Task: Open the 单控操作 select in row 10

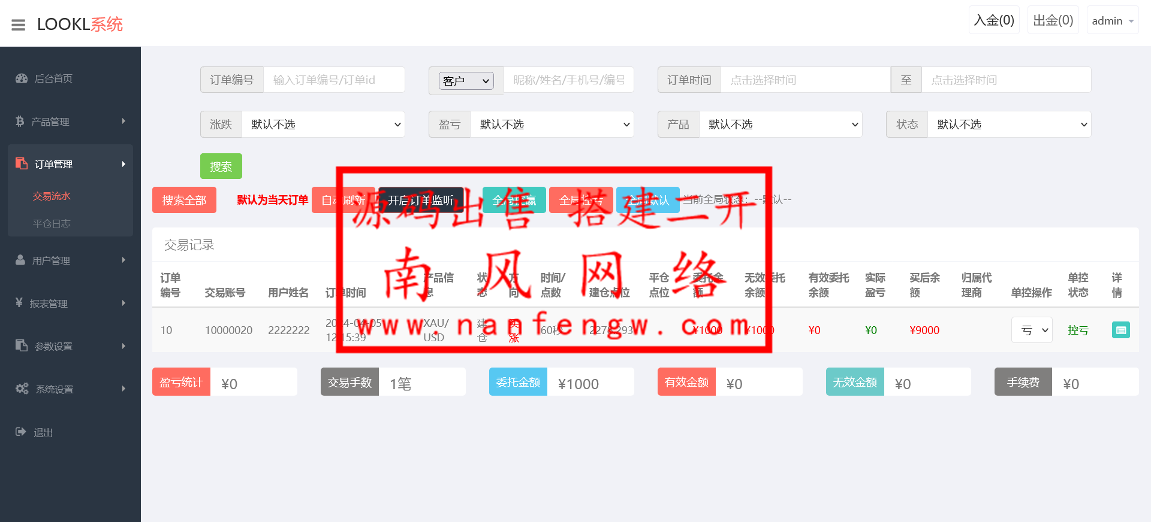Action: (1031, 330)
